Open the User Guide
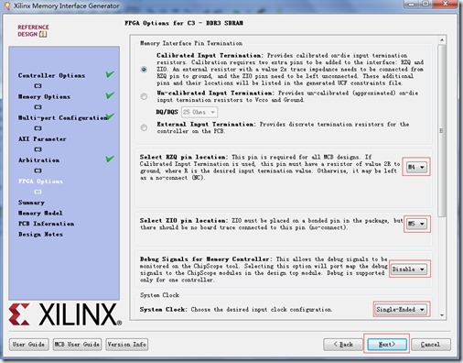Viewport: 463px width, 363px height. (x=28, y=345)
